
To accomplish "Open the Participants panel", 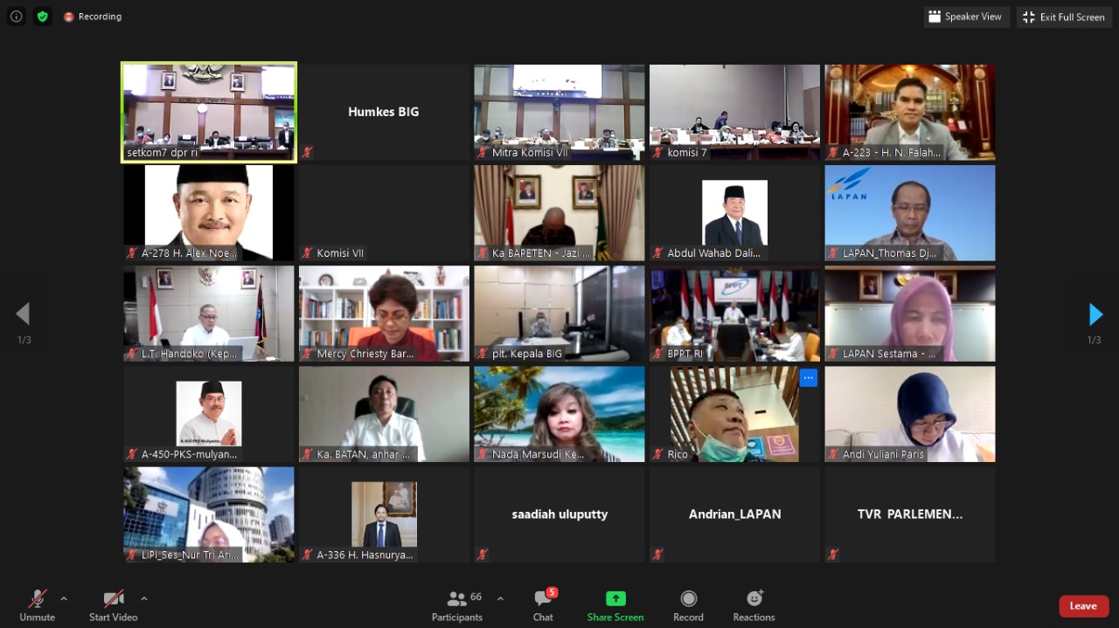I will [x=456, y=605].
